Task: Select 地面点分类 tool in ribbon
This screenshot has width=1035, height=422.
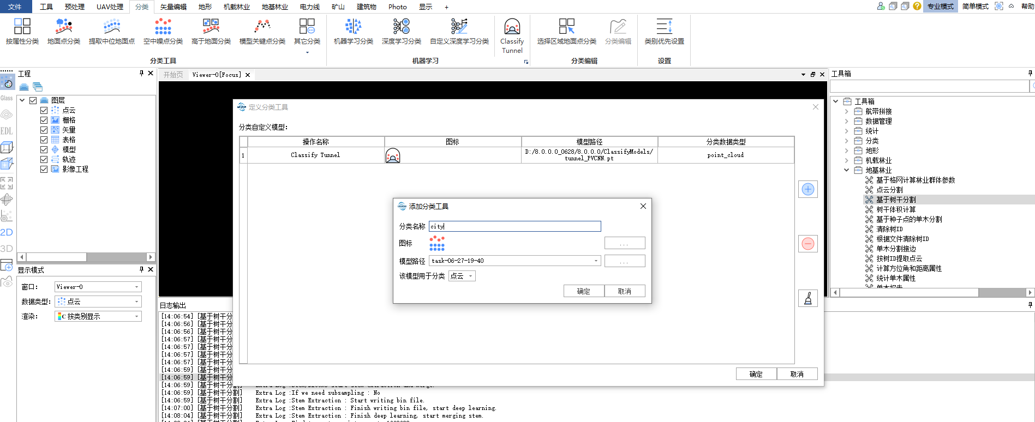Action: (64, 31)
